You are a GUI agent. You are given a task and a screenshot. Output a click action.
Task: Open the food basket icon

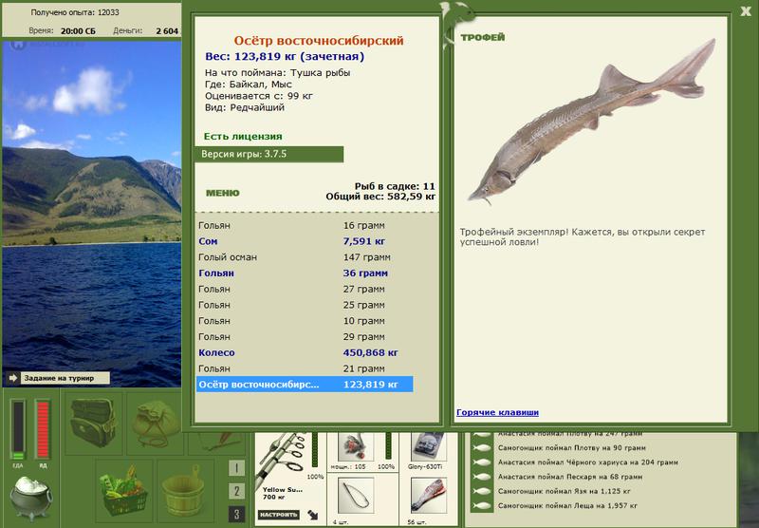pos(124,490)
